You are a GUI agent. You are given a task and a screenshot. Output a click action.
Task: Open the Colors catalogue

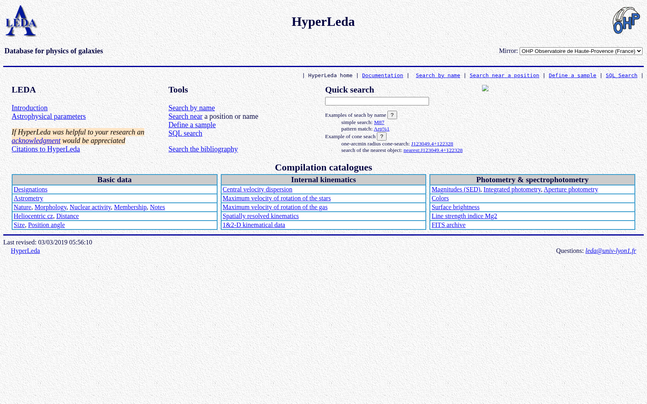[x=440, y=198]
